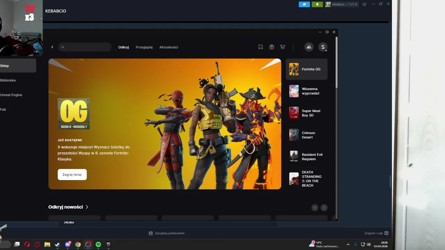The image size is (445, 250).
Task: Click the microphone tray icon
Action: click(355, 244)
